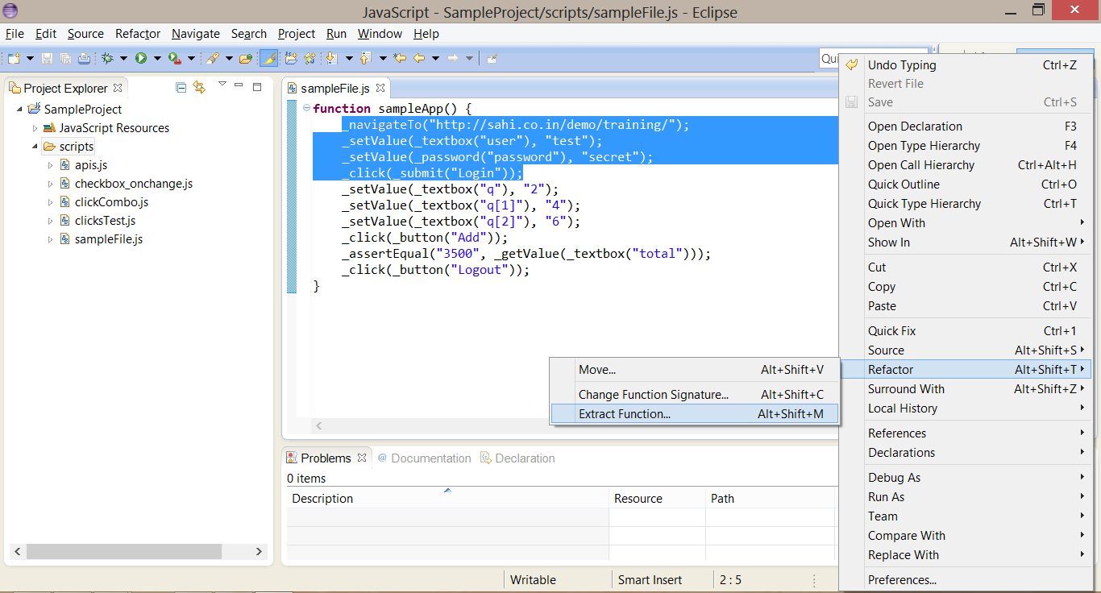Click the Description column header
1101x593 pixels.
[322, 499]
